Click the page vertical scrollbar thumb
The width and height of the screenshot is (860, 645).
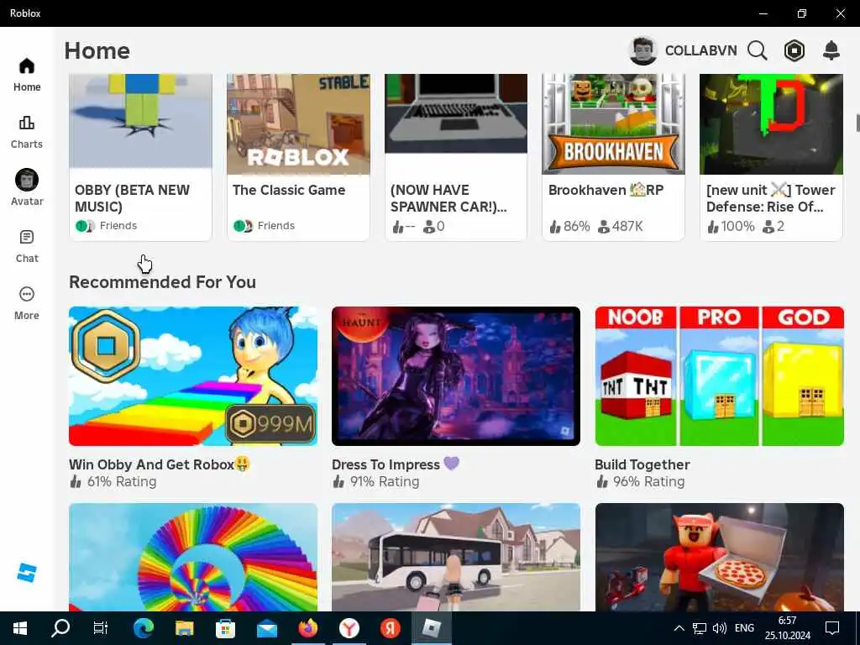pyautogui.click(x=857, y=123)
